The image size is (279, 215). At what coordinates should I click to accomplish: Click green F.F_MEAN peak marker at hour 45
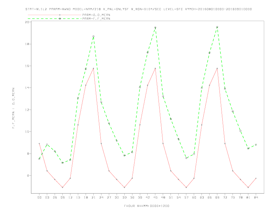click(x=155, y=28)
